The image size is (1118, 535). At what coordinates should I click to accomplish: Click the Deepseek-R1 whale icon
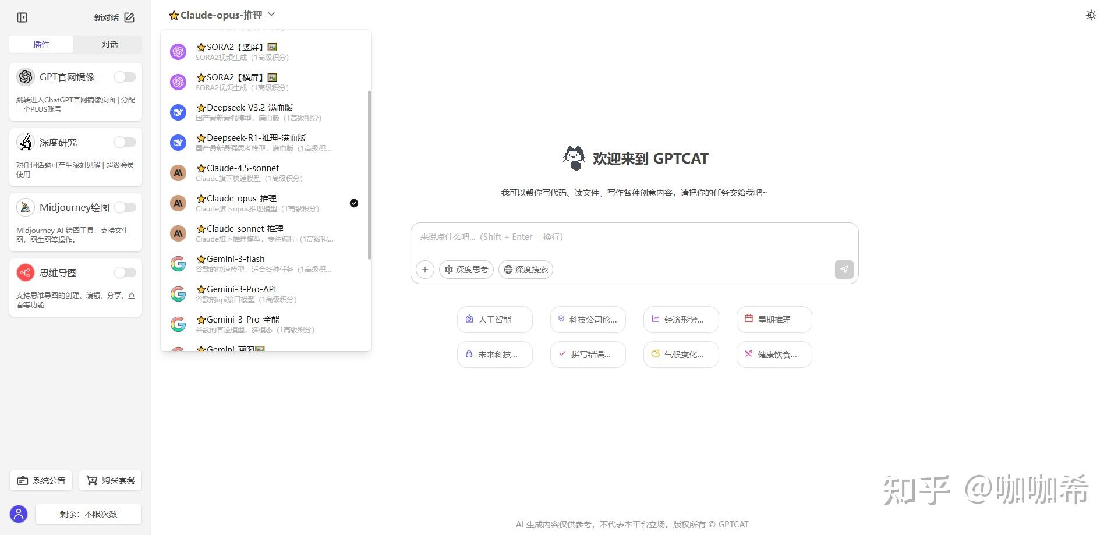click(178, 143)
